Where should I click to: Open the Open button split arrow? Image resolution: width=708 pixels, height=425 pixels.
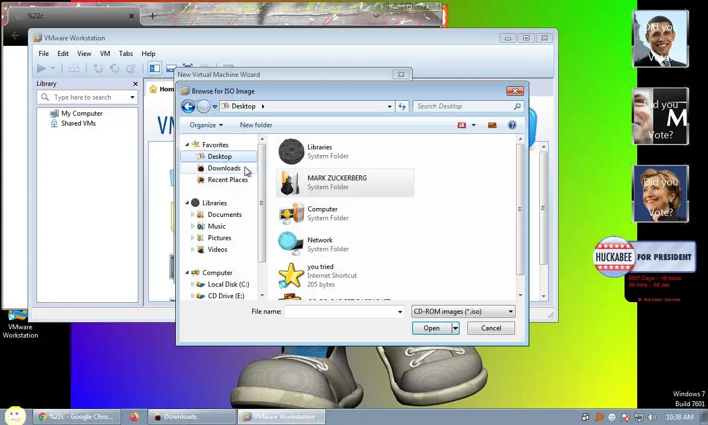pos(455,328)
